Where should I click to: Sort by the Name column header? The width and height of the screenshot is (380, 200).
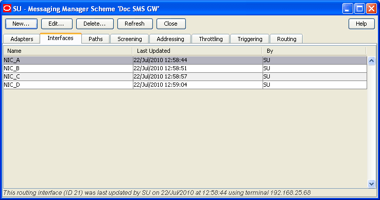68,51
